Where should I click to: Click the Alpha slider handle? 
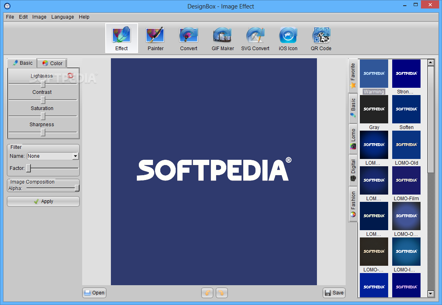click(x=77, y=188)
